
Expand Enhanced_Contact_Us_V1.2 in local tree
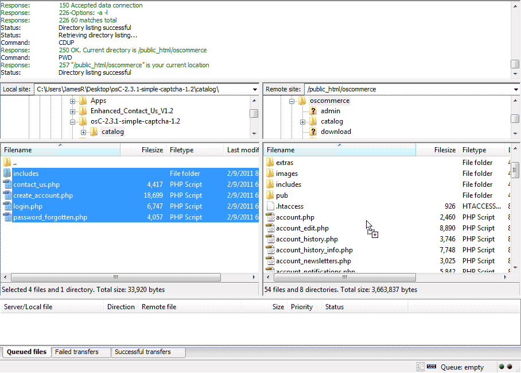tap(72, 111)
